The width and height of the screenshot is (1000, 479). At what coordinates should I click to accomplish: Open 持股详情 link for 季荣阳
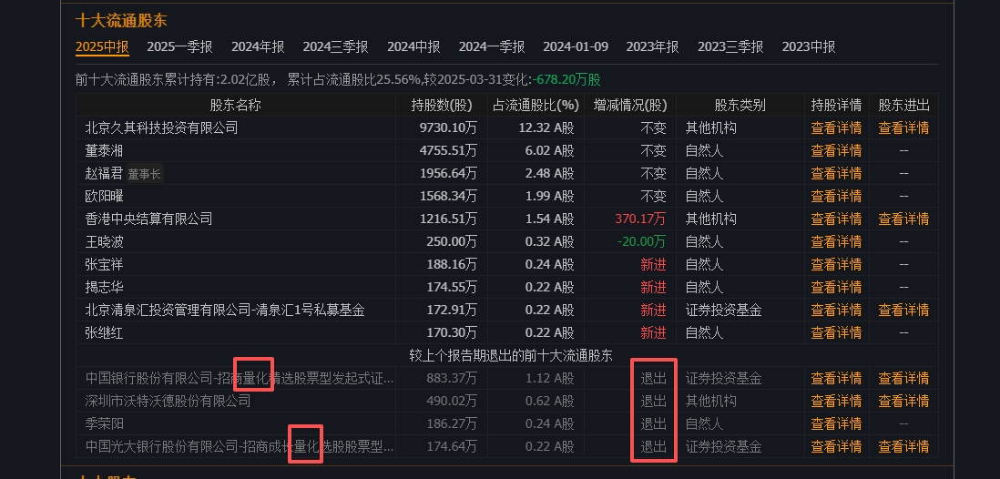836,423
